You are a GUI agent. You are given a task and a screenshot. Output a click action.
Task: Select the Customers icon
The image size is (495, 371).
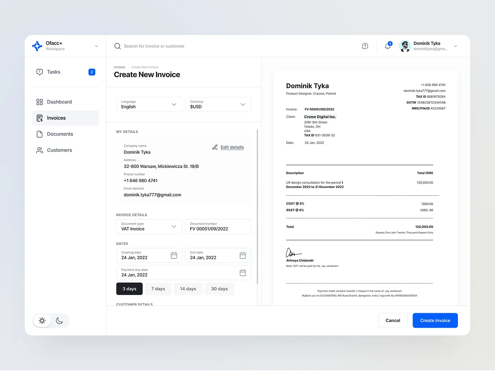click(39, 150)
